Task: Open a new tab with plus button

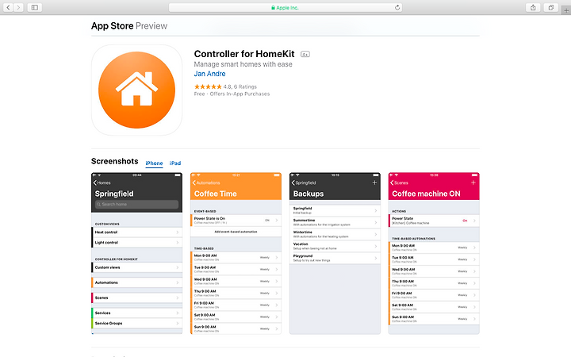Action: pos(566,10)
